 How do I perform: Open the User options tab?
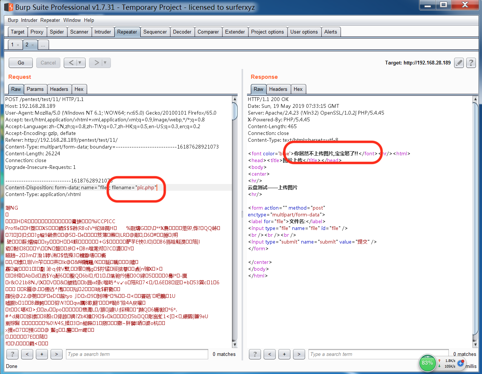pyautogui.click(x=304, y=32)
